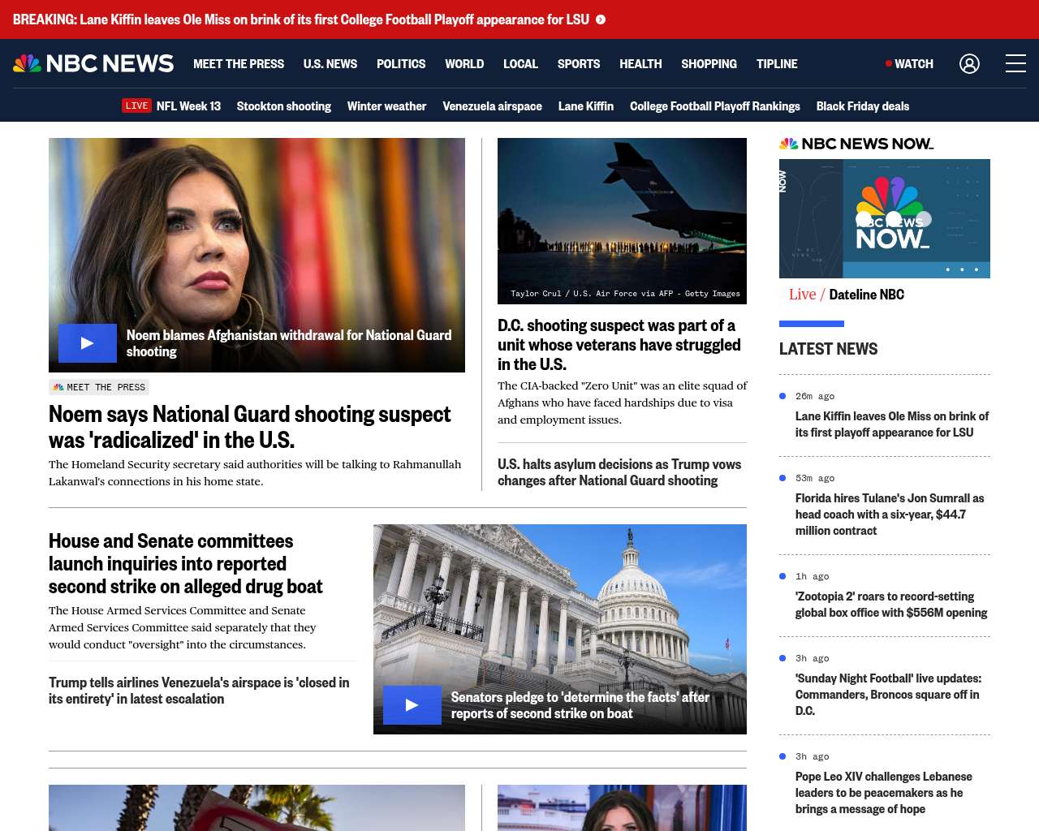This screenshot has width=1039, height=831.
Task: Open 'Sunday Night Football' live updates story
Action: coord(889,695)
